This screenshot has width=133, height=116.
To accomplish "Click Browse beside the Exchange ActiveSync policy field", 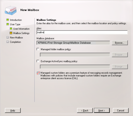I will [120, 67].
